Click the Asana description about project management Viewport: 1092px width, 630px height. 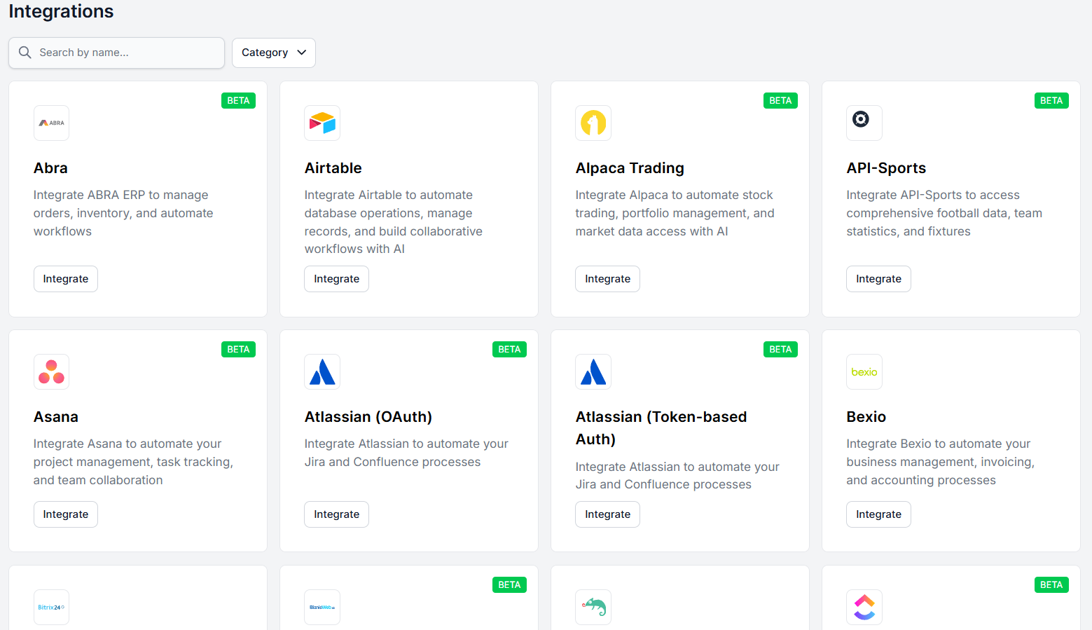click(133, 462)
